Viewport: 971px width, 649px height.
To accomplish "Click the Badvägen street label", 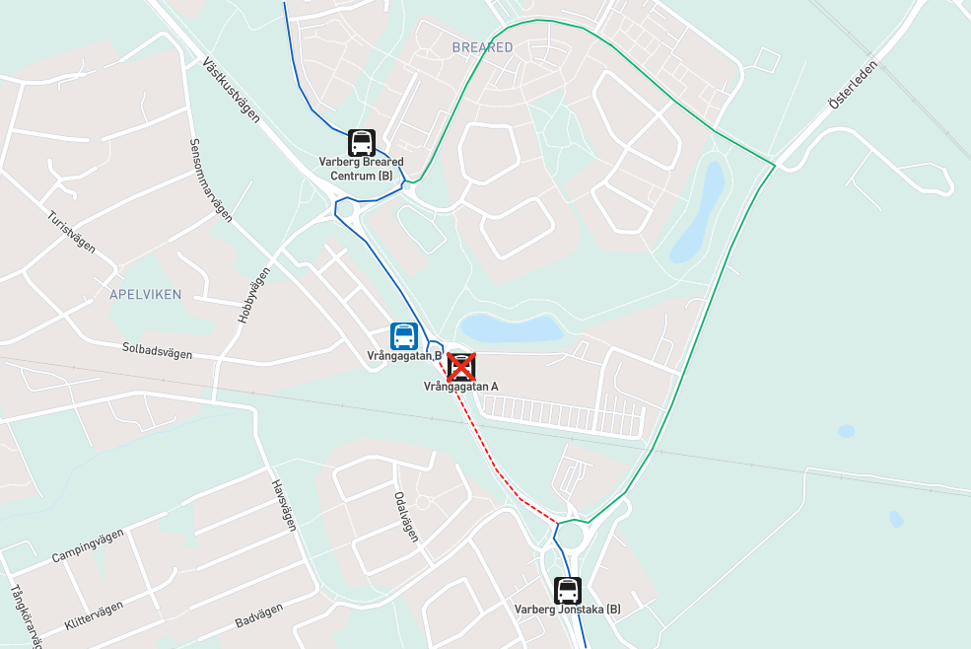I will coord(259,614).
